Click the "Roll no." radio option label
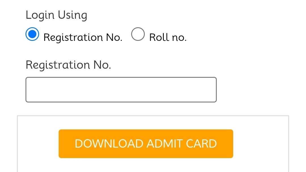 click(168, 37)
